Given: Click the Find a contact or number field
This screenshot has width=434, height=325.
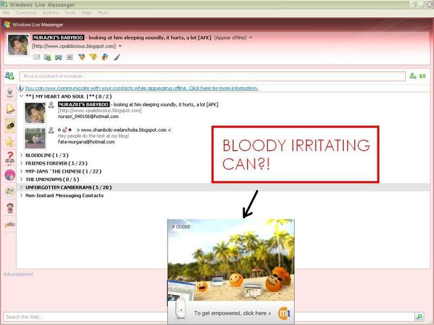Looking at the screenshot, I should 212,76.
